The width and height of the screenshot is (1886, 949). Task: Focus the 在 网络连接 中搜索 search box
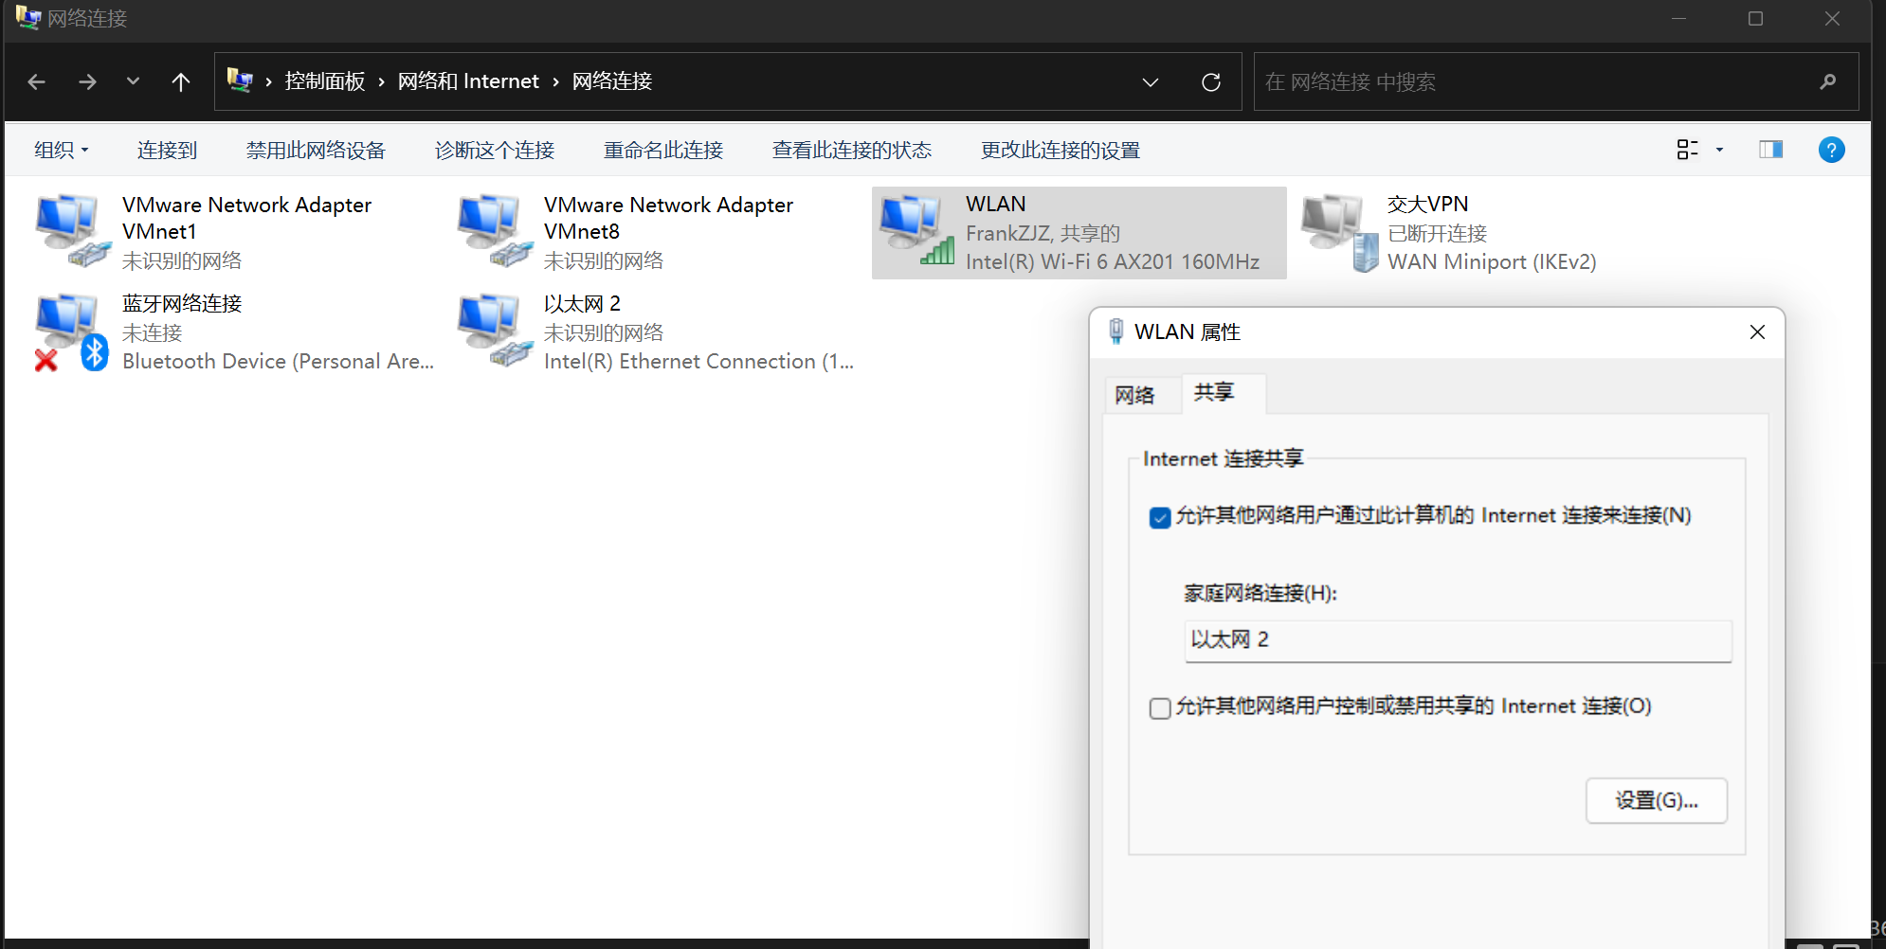(1535, 82)
